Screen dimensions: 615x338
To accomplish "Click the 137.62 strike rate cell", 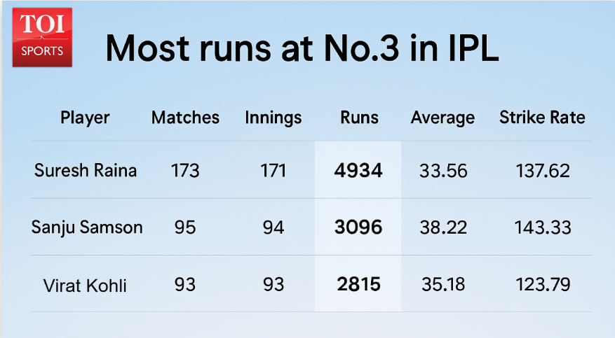I will point(541,170).
